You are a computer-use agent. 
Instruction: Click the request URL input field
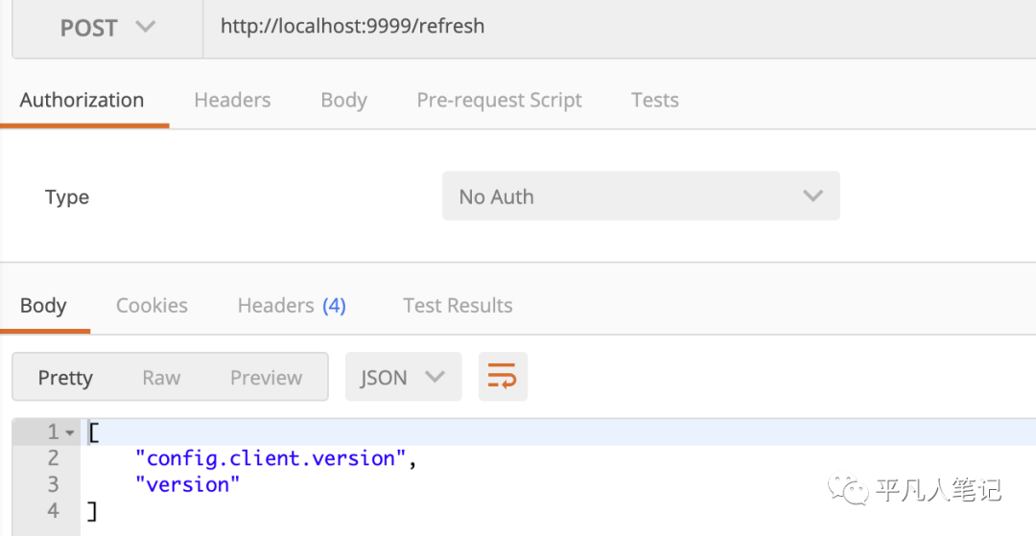point(614,27)
